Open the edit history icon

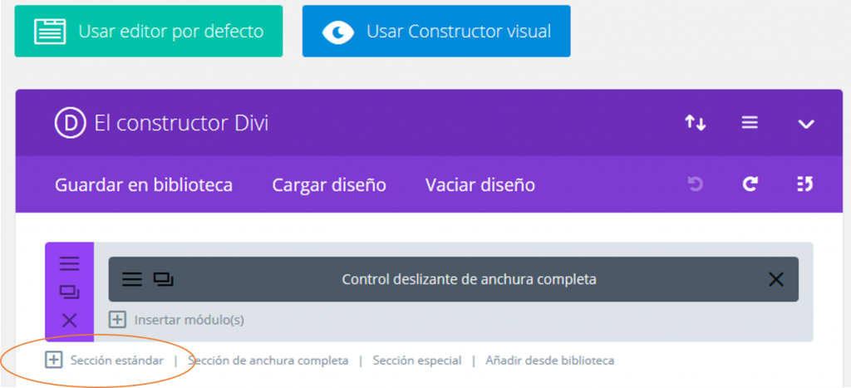[x=804, y=184]
